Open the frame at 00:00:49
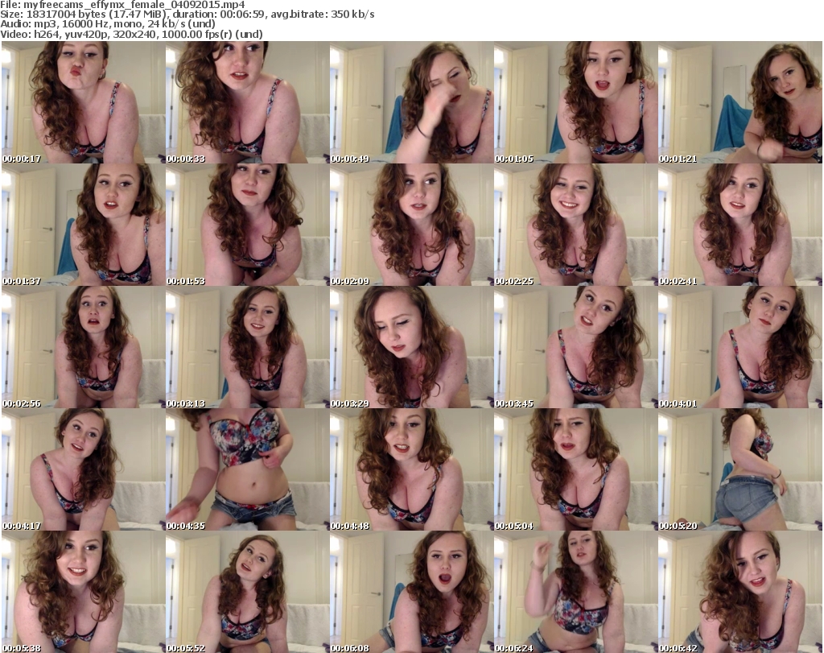Viewport: 824px width, 653px height. [412, 102]
